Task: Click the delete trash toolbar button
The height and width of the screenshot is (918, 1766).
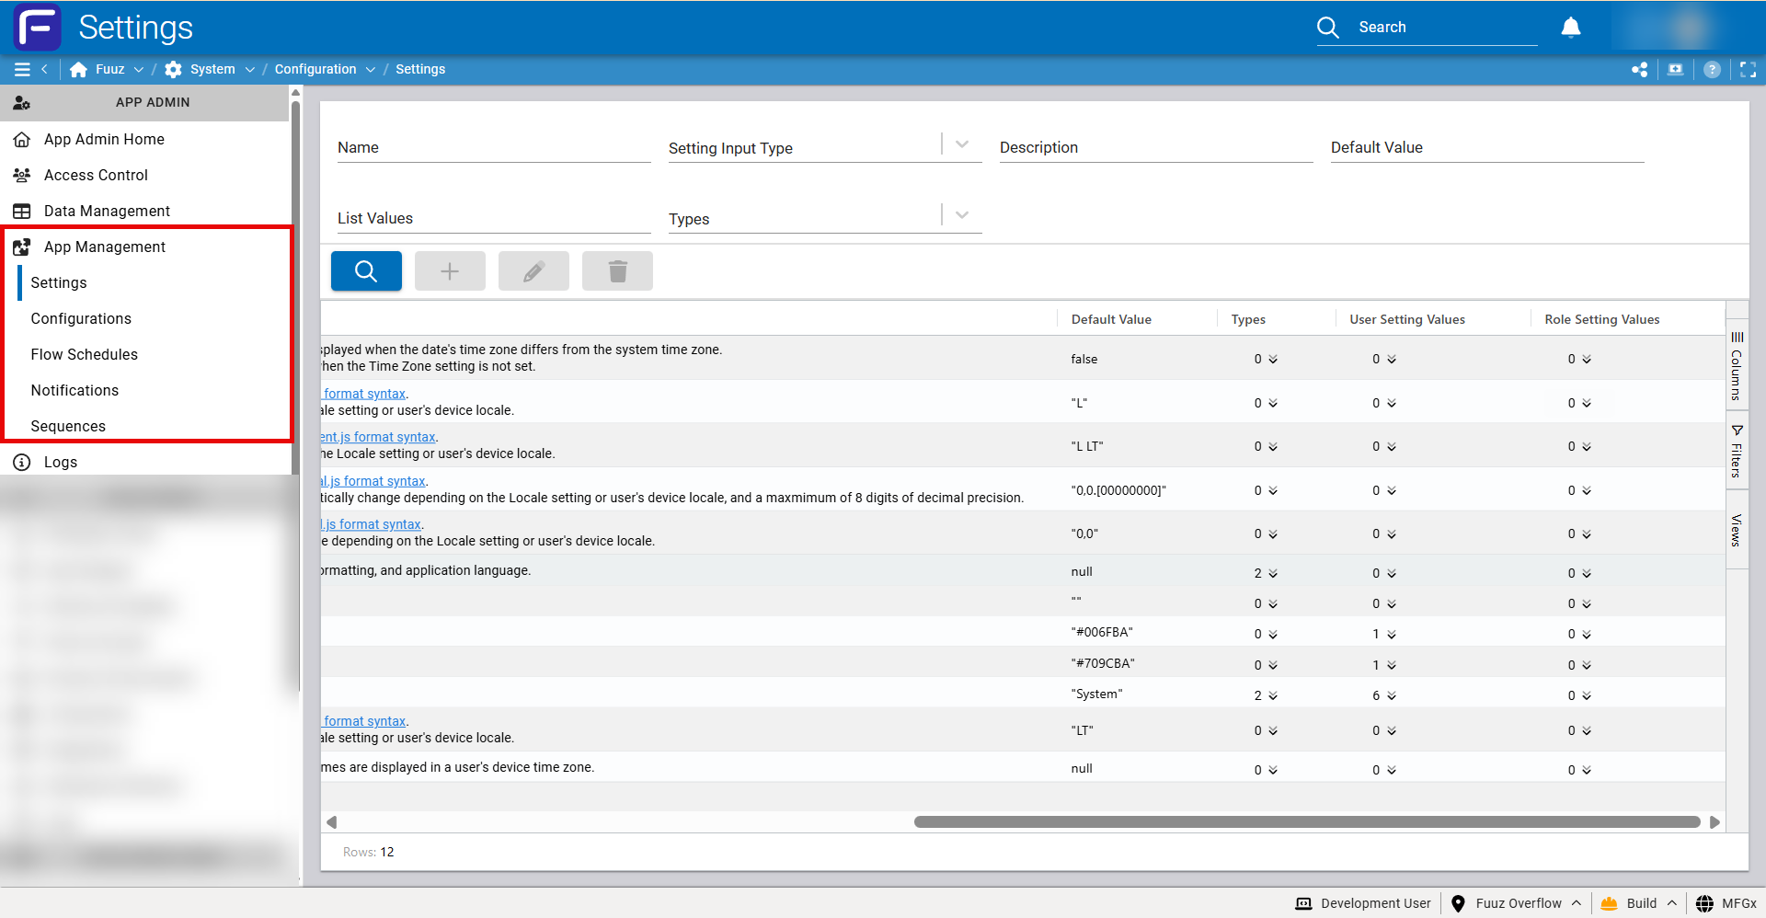Action: 617,271
